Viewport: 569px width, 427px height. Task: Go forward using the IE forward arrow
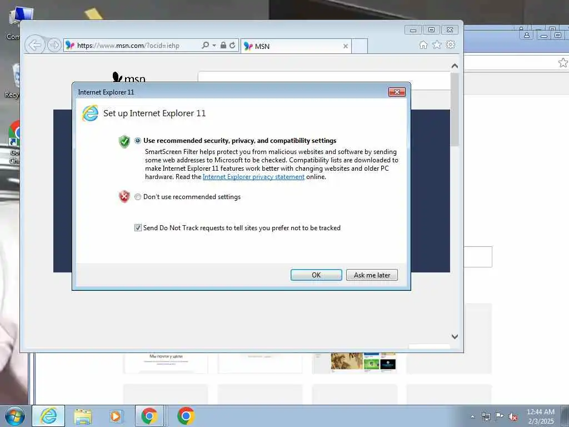pos(54,46)
